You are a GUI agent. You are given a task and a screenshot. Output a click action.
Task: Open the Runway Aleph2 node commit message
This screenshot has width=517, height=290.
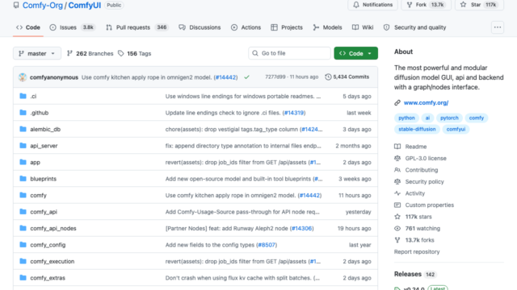226,228
